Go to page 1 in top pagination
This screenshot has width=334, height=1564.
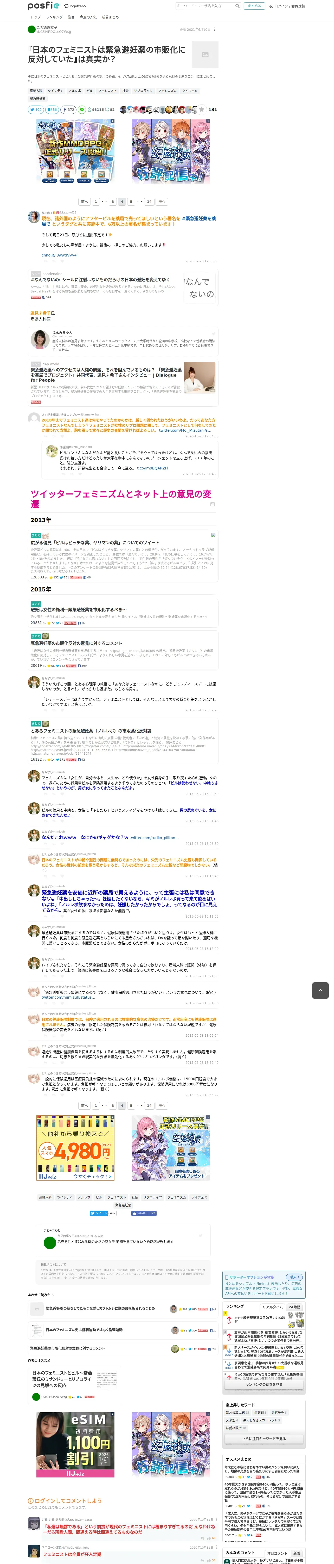96,201
